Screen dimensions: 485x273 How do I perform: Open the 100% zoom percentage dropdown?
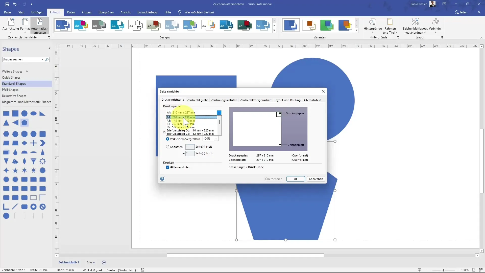tap(216, 139)
